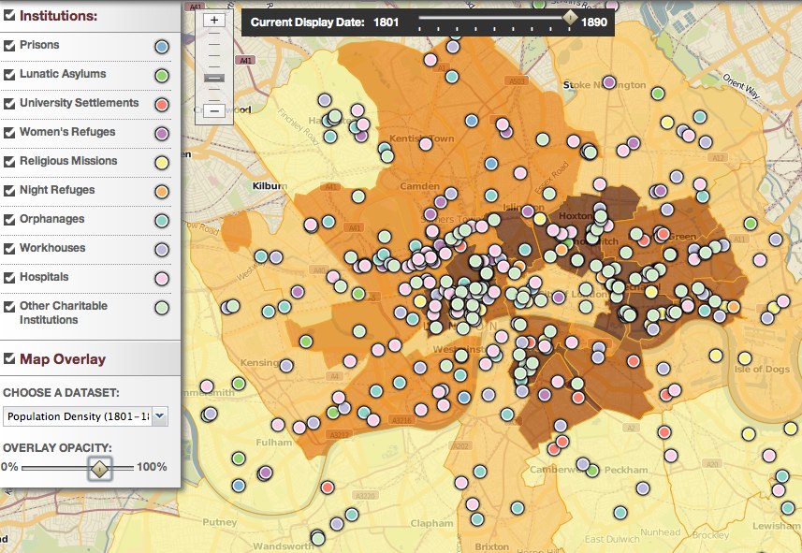Click the 1890 end date value
This screenshot has height=553, width=802.
pos(594,22)
